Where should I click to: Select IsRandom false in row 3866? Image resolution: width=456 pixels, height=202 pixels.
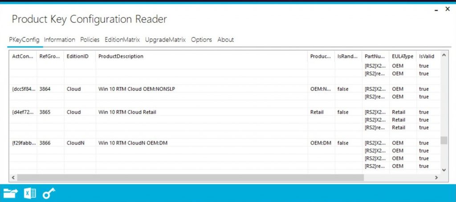point(348,143)
